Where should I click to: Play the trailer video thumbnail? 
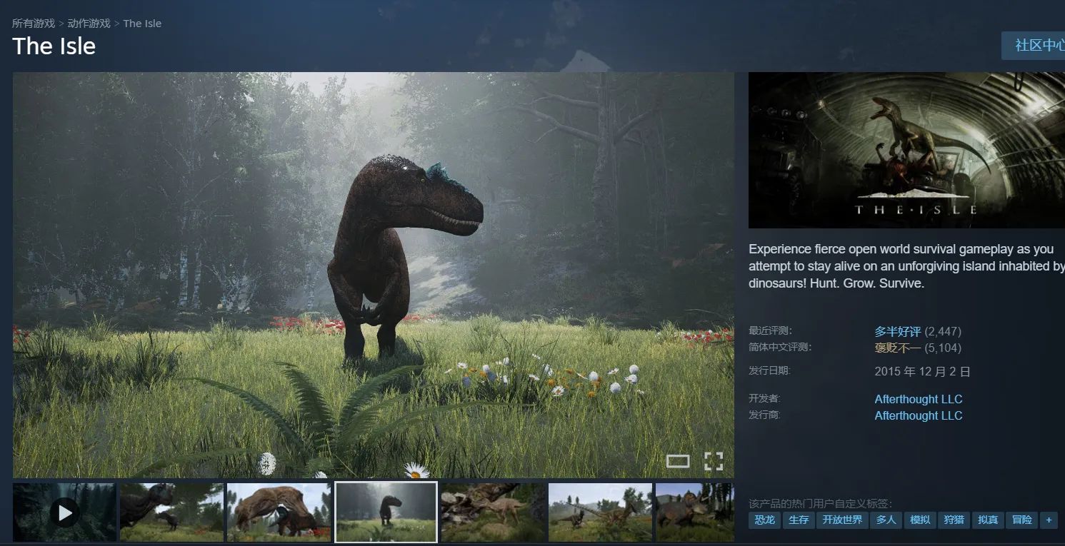click(x=64, y=512)
